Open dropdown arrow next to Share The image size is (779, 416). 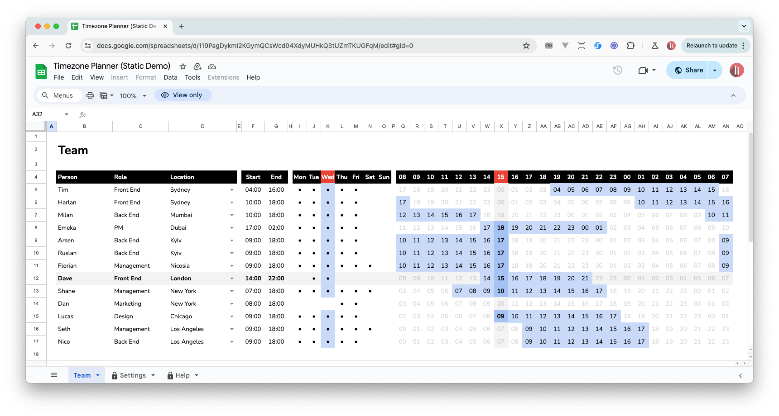click(715, 70)
